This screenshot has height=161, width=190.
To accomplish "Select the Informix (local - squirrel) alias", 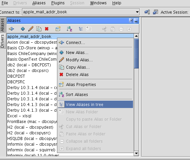I will (32, 150).
